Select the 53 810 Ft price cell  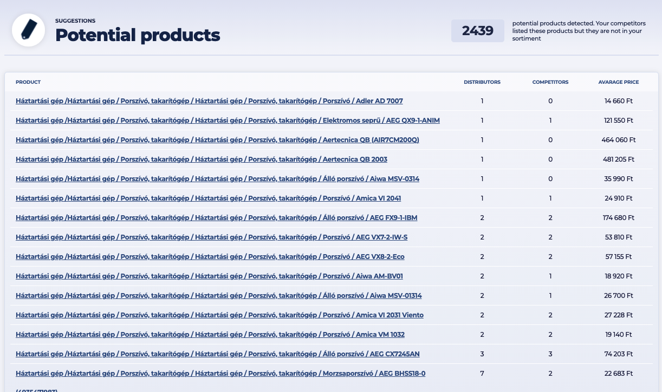tap(619, 237)
